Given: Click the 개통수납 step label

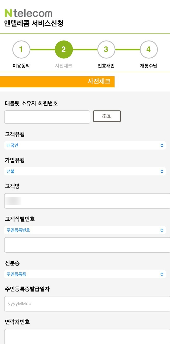Looking at the screenshot, I should [149, 66].
